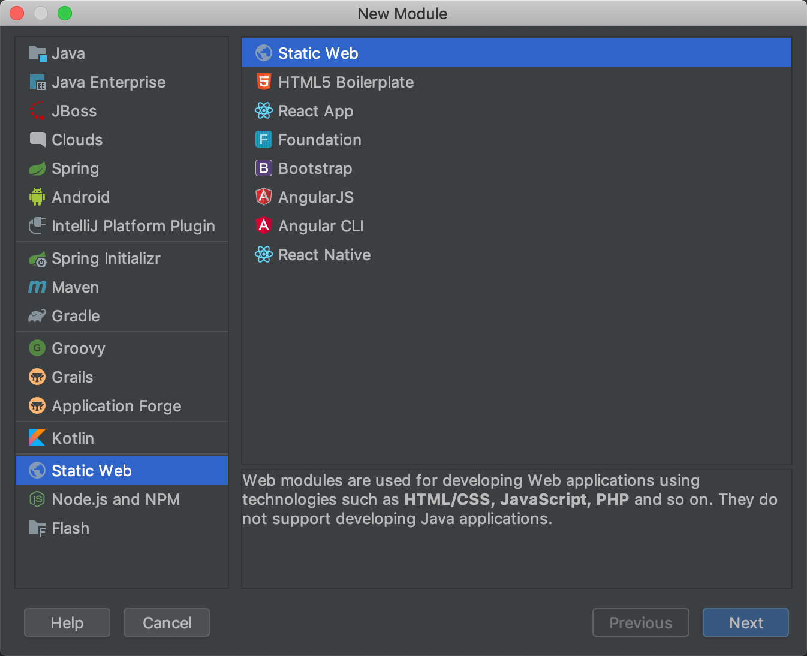
Task: Select the Gradle label
Action: [76, 316]
